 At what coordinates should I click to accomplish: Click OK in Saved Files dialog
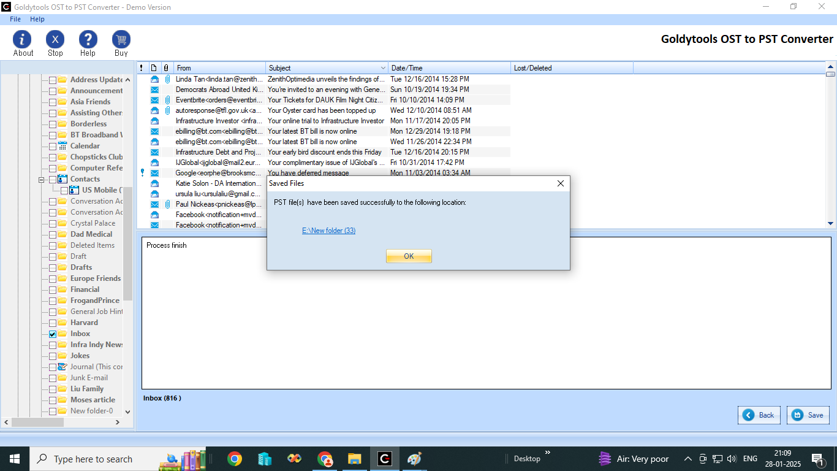409,256
